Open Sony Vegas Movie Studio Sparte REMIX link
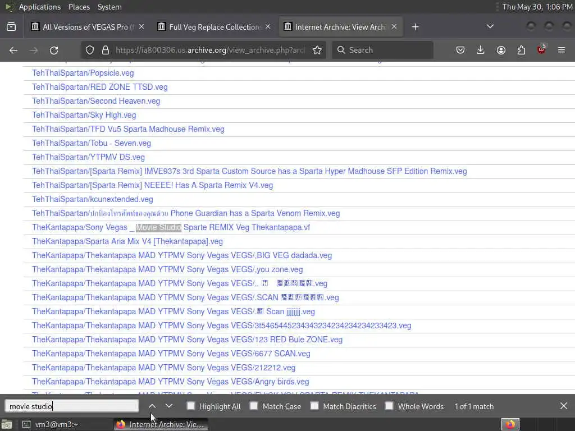The width and height of the screenshot is (575, 431). point(171,227)
